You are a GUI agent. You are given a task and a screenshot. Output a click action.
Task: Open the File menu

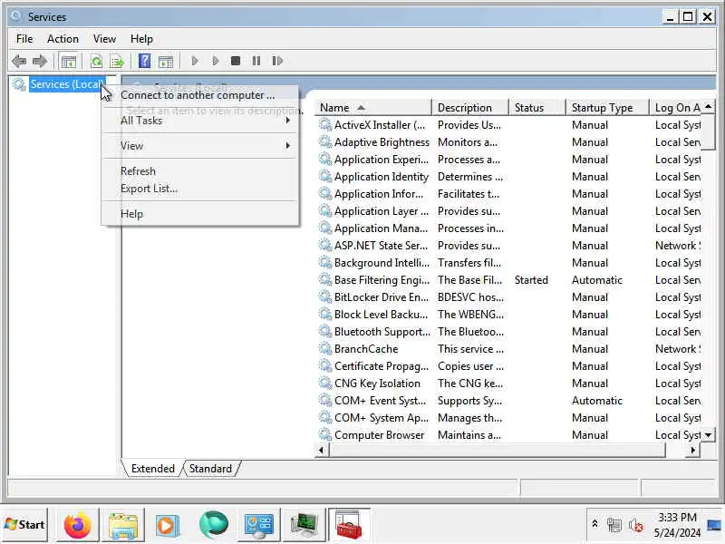(x=24, y=39)
